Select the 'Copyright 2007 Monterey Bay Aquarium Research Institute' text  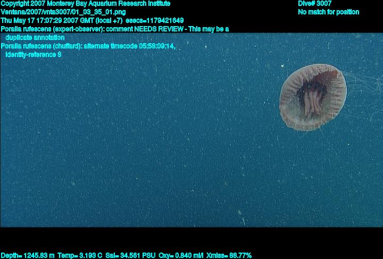[x=86, y=3]
